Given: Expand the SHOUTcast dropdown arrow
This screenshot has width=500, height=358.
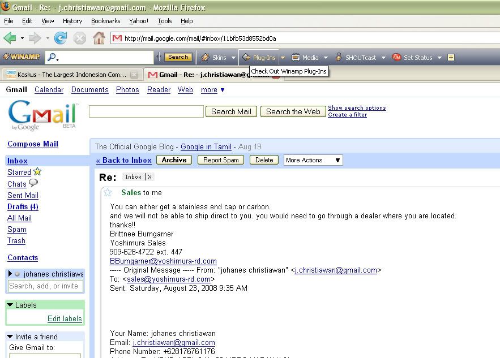Looking at the screenshot, I should point(383,58).
